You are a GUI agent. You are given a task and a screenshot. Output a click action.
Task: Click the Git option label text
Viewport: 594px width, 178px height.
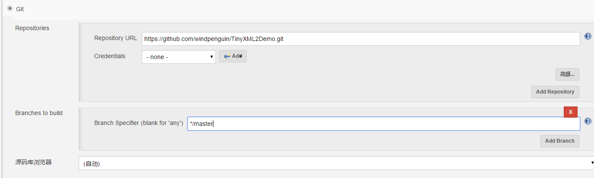20,9
